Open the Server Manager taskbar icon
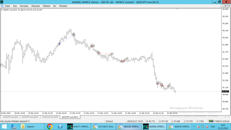This screenshot has height=130, width=231. click(14, 127)
